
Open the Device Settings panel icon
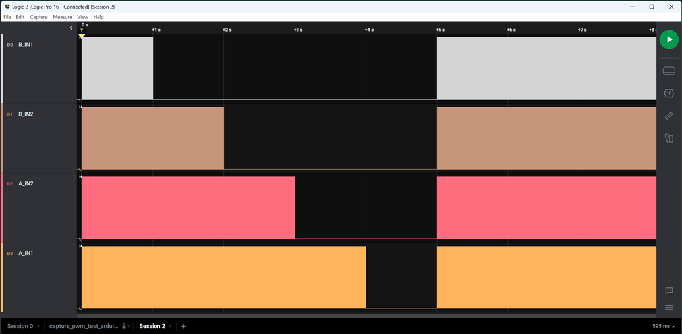click(x=669, y=71)
